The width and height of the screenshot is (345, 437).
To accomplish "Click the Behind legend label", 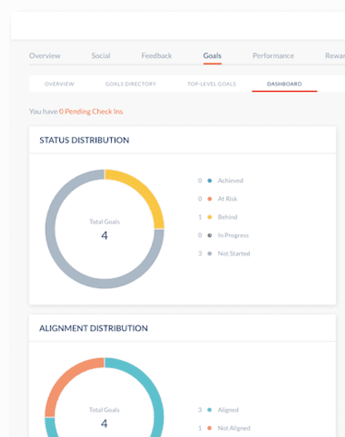I will (228, 217).
